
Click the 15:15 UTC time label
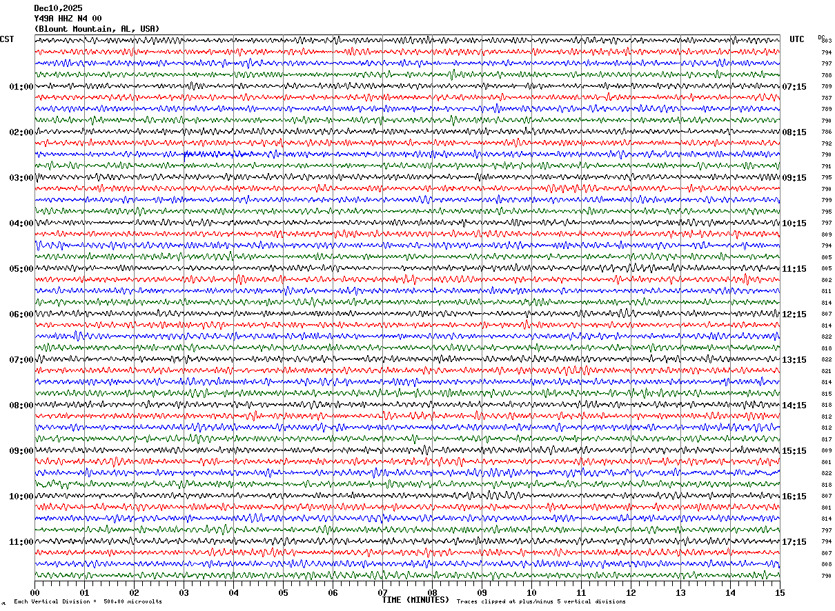[794, 451]
